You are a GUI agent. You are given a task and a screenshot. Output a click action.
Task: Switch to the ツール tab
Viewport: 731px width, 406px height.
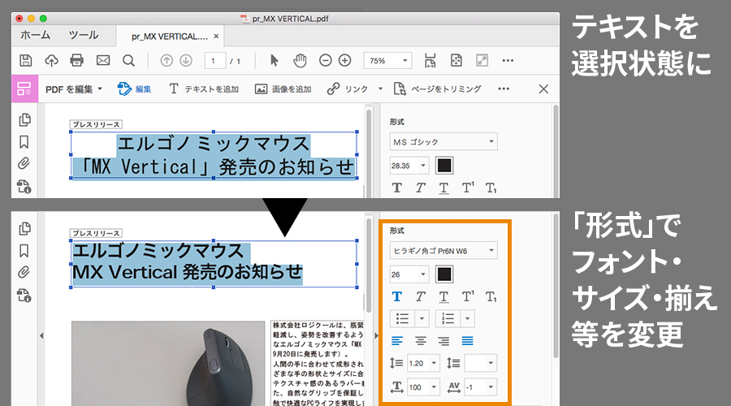click(x=84, y=36)
